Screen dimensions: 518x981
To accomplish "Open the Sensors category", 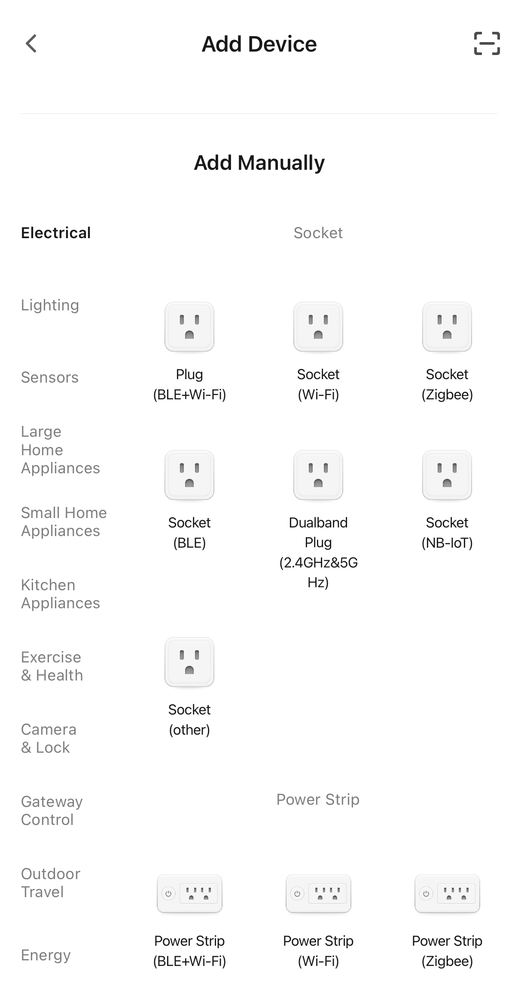I will [x=50, y=377].
